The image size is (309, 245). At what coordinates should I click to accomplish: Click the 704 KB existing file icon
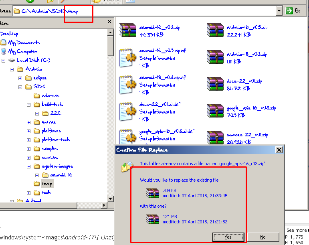(153, 193)
